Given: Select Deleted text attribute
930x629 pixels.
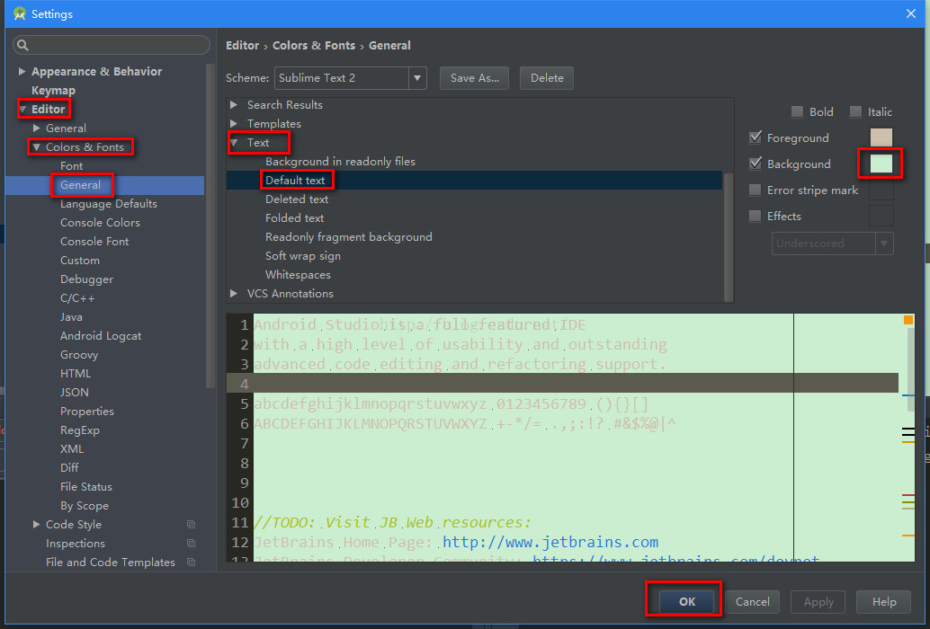Looking at the screenshot, I should [297, 199].
